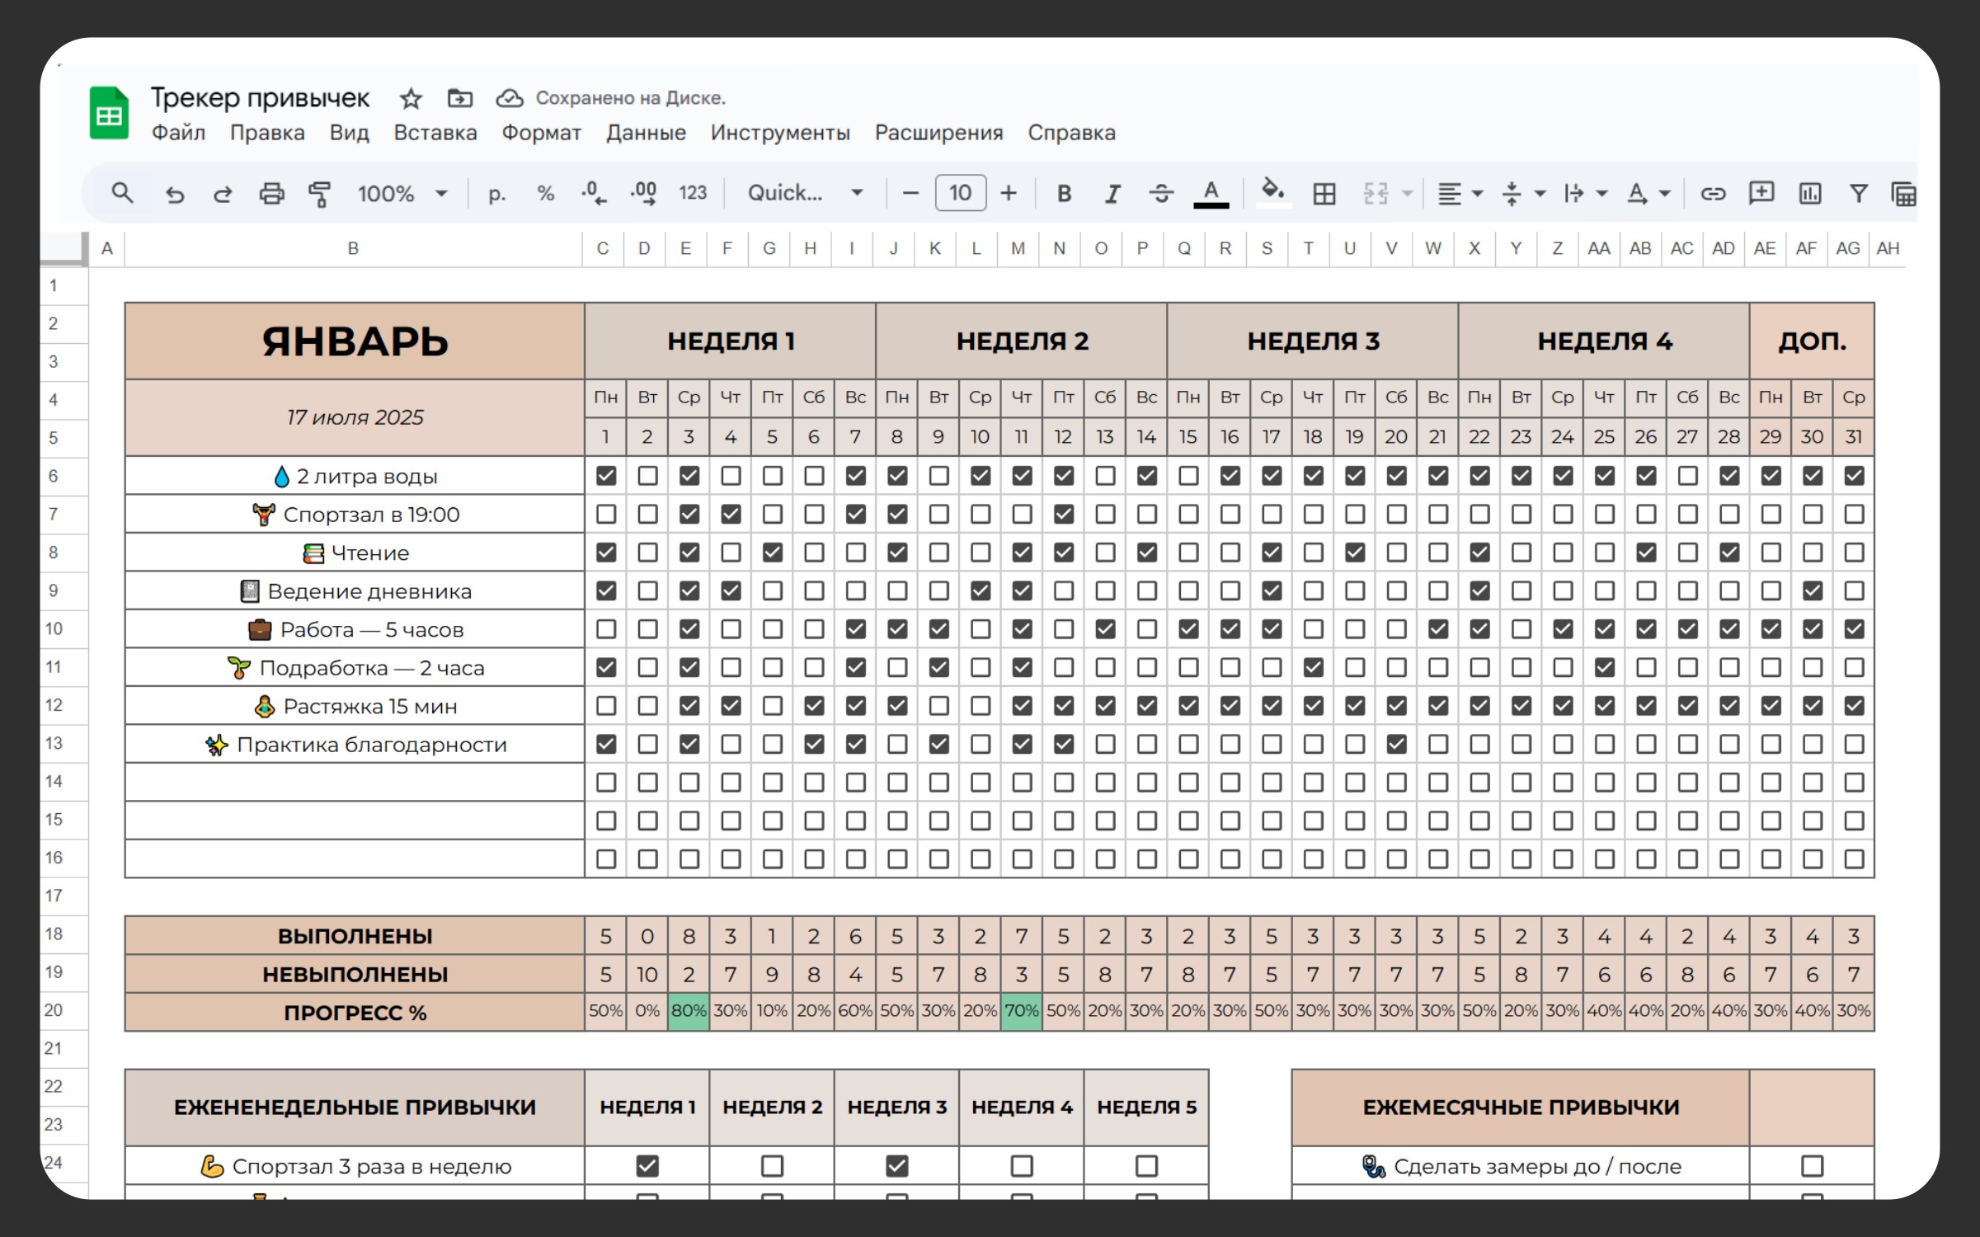The height and width of the screenshot is (1237, 1980).
Task: Check Спортзал в 19:00 for day 1
Action: [x=606, y=515]
